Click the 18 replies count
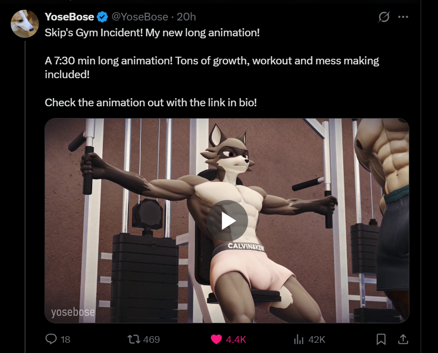The width and height of the screenshot is (438, 353). click(65, 339)
